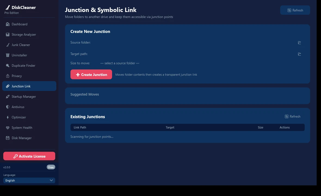Click the Link Path column header

80,127
